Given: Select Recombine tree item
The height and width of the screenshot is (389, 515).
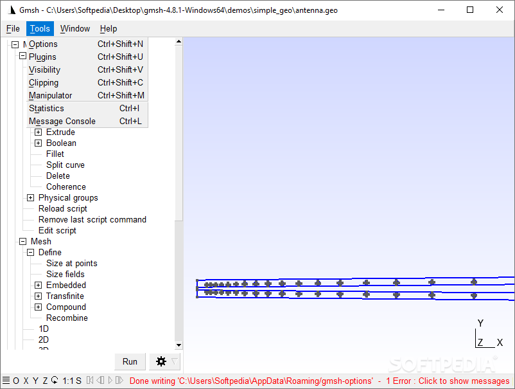Looking at the screenshot, I should point(67,318).
